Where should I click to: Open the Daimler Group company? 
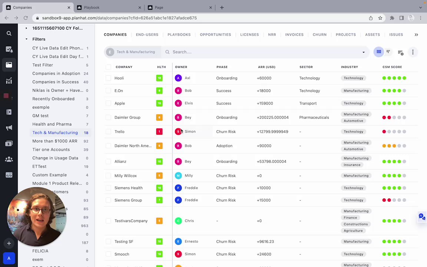coord(128,118)
